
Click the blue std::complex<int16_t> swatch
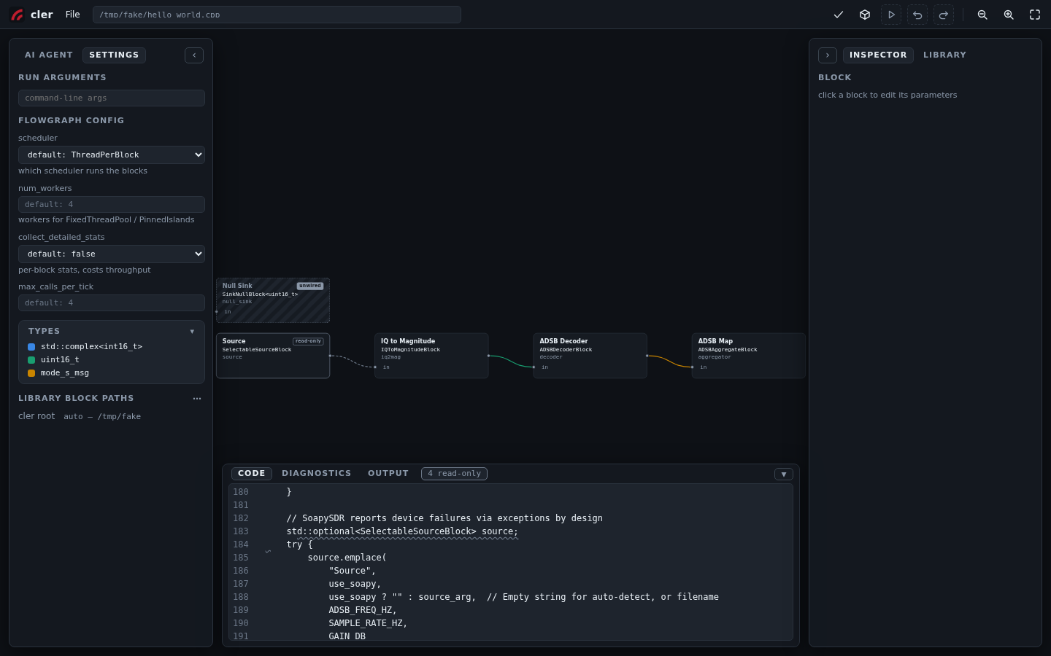coord(31,347)
